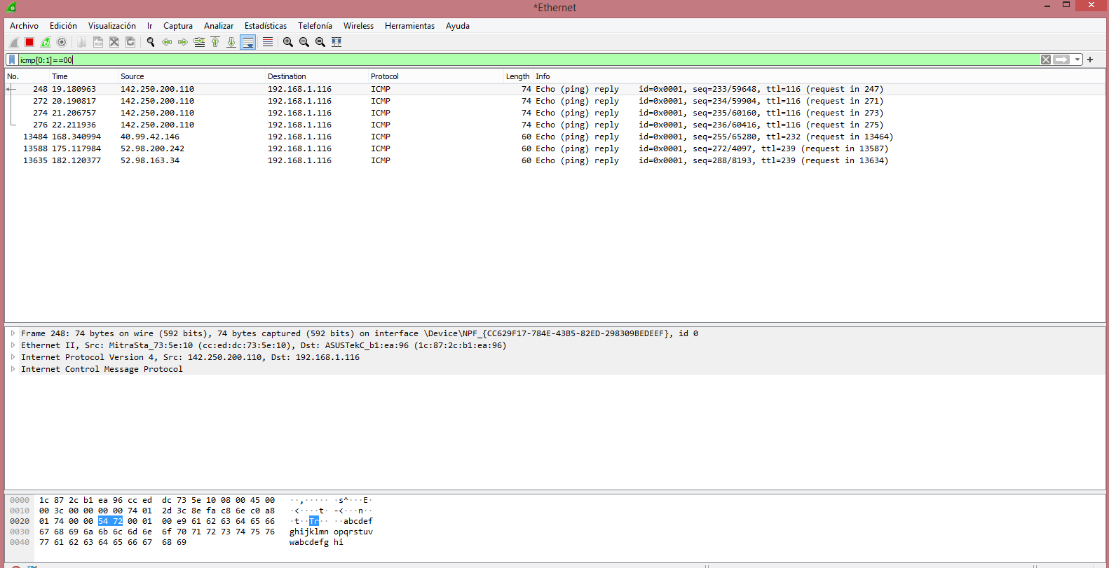Open the Ayuda menu
1109x568 pixels.
coord(458,26)
